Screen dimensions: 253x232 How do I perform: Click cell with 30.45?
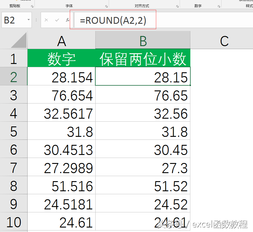pyautogui.click(x=143, y=149)
